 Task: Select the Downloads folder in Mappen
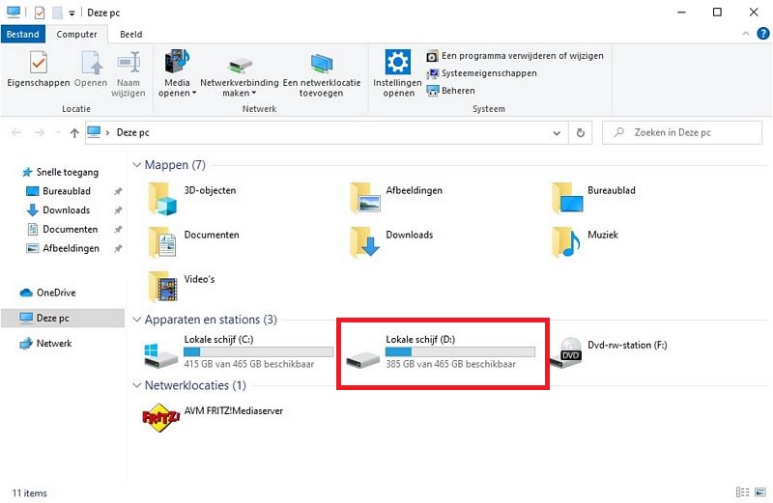(x=391, y=242)
